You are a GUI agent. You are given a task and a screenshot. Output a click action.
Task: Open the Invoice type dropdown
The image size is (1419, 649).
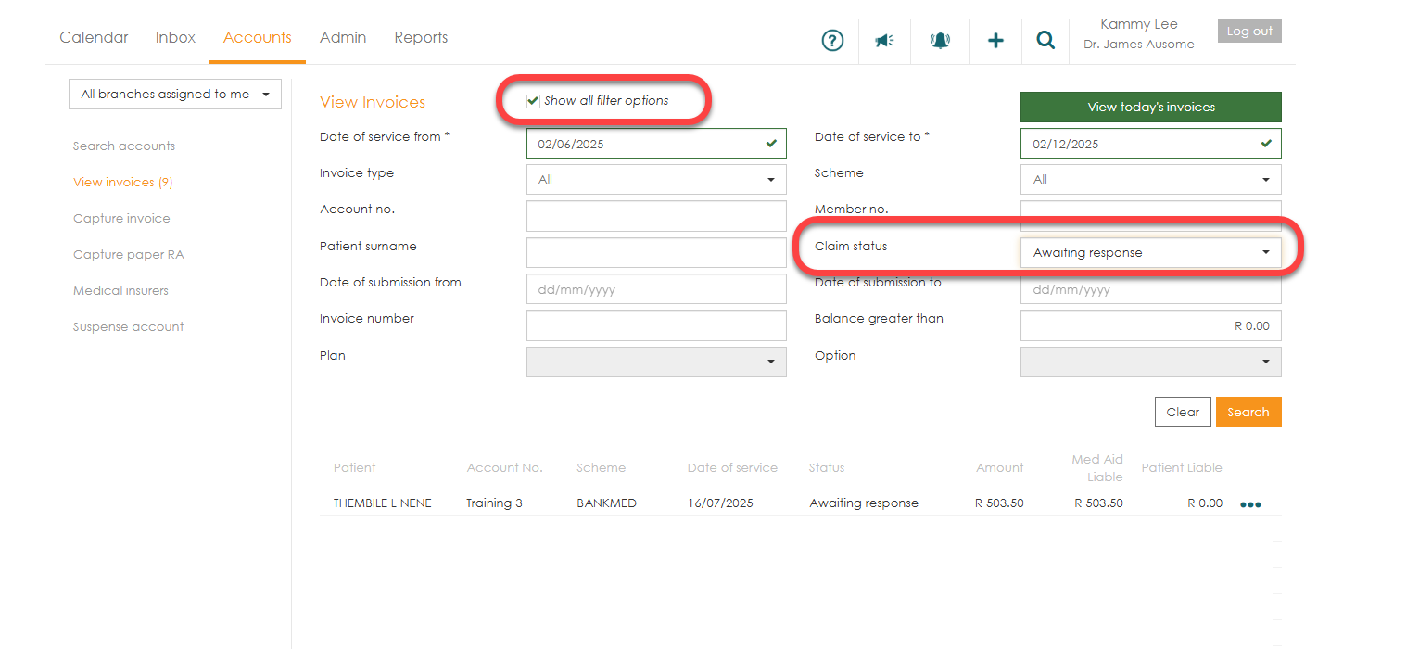[x=655, y=180]
